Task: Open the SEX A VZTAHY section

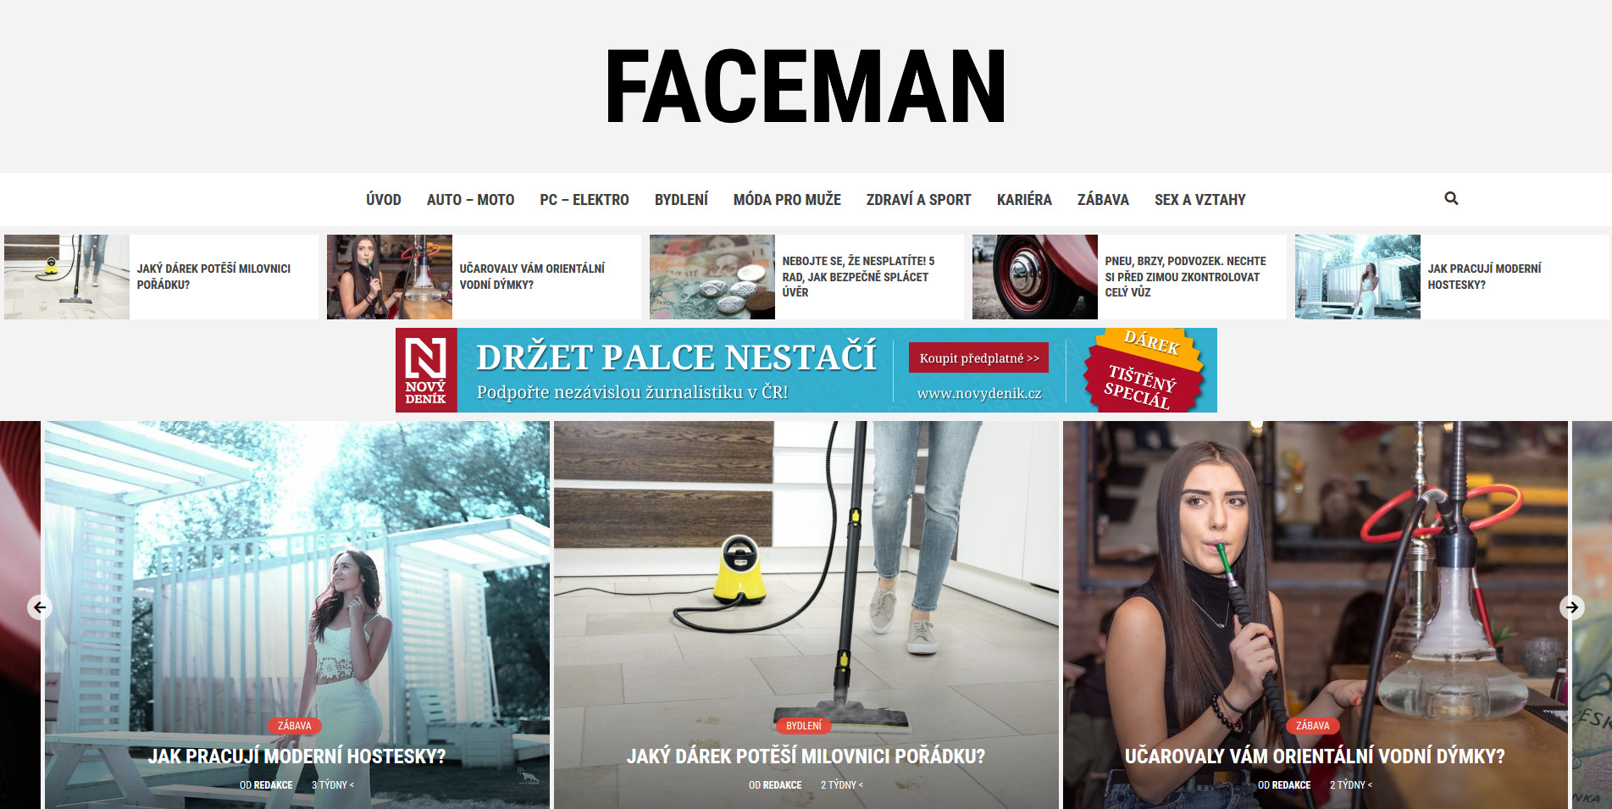Action: (1199, 200)
